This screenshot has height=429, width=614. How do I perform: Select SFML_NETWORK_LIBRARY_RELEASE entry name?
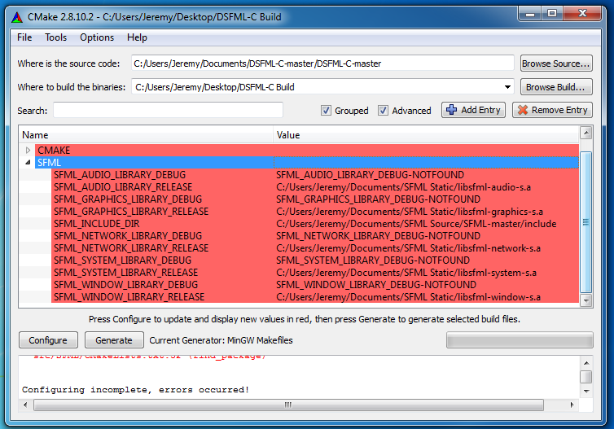[x=131, y=247]
